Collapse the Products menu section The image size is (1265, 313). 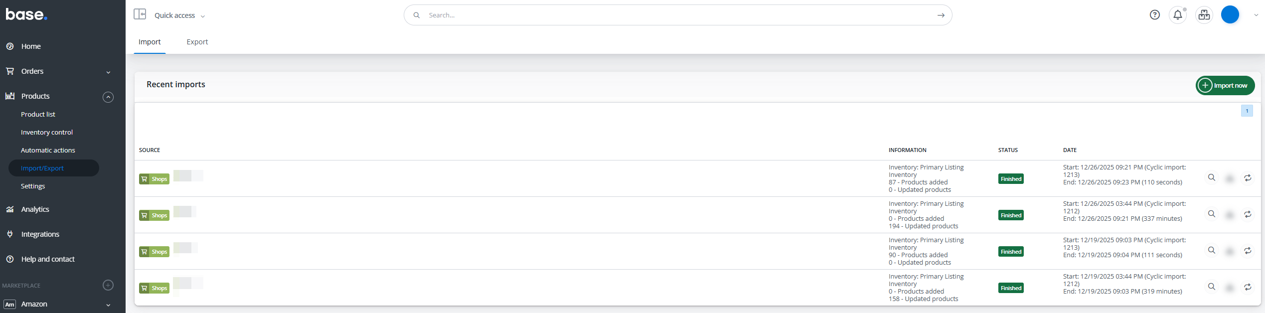(108, 97)
